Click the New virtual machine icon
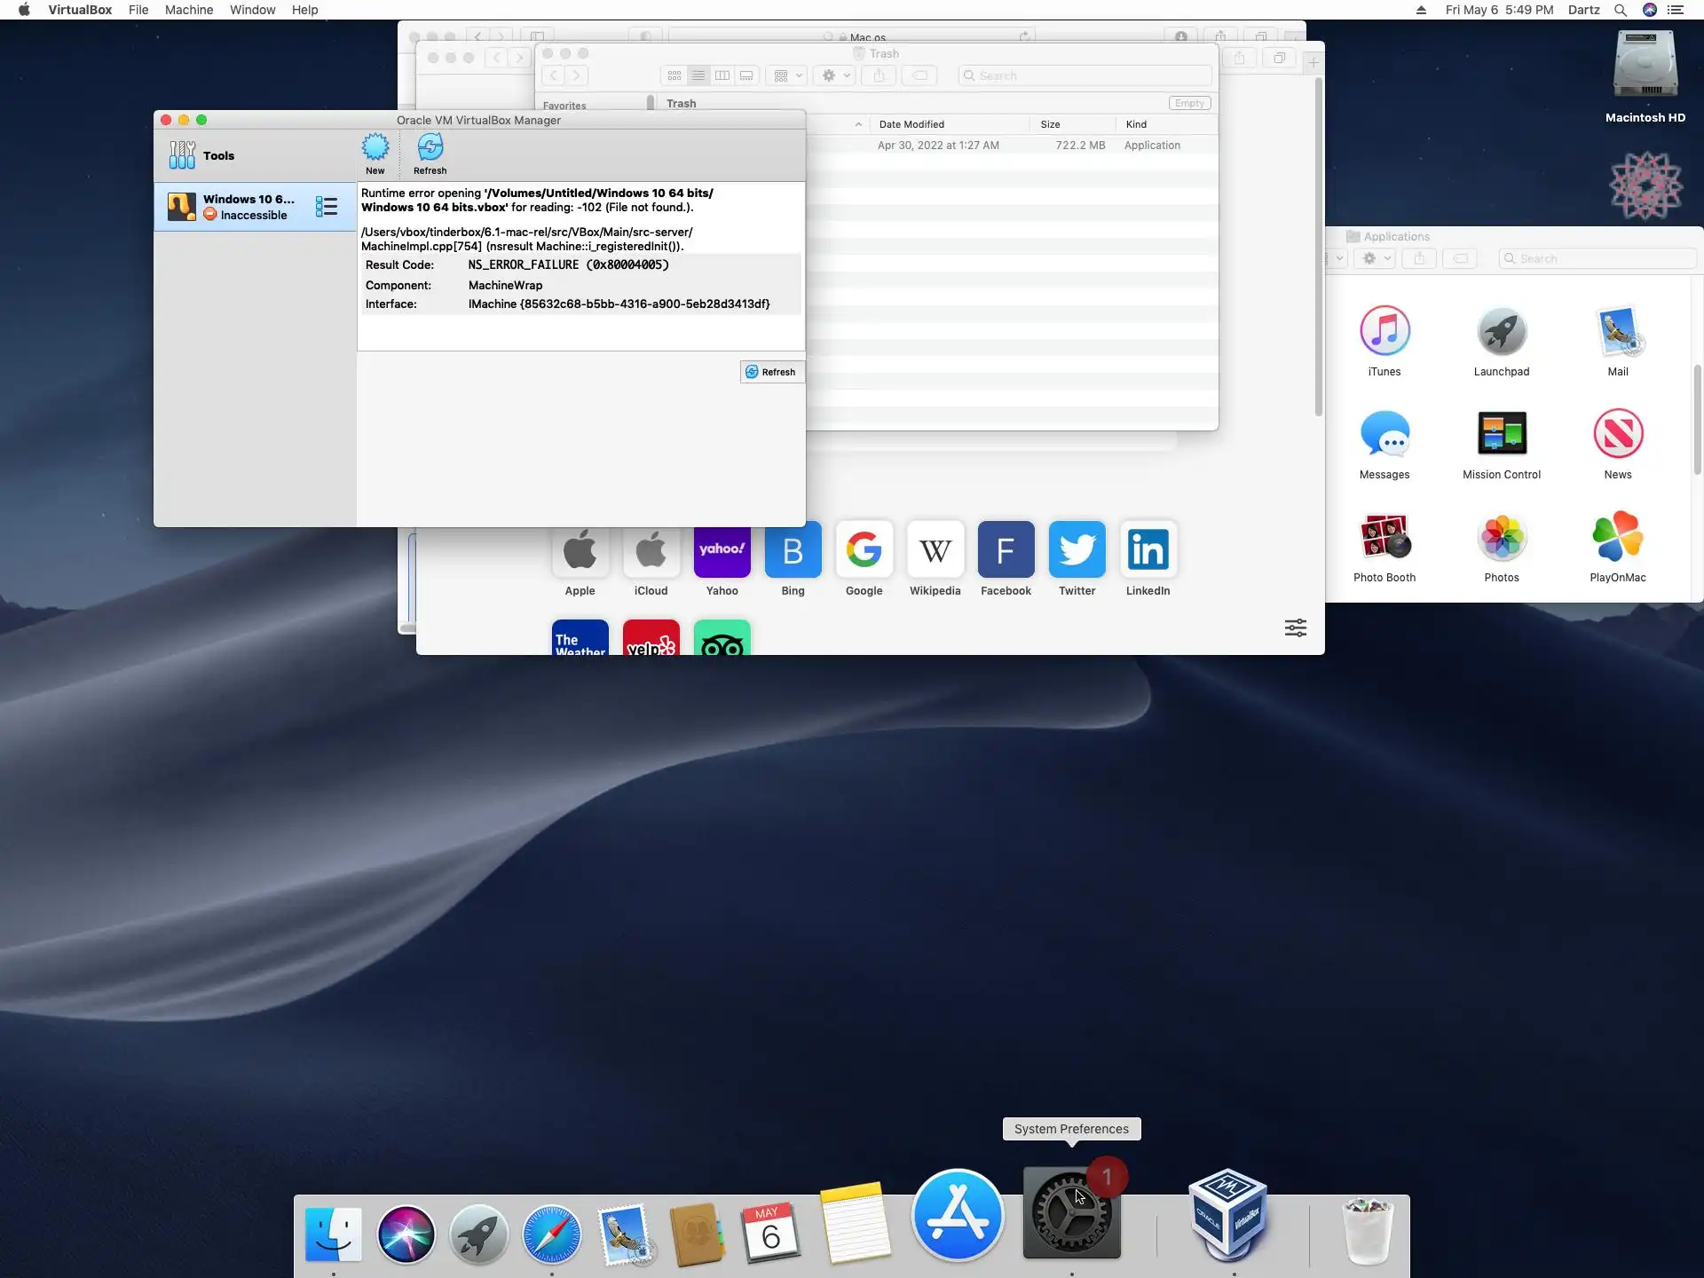The image size is (1704, 1278). pyautogui.click(x=375, y=148)
